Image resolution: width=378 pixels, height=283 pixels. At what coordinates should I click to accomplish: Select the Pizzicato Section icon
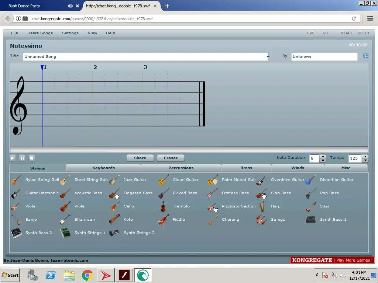[x=213, y=206]
